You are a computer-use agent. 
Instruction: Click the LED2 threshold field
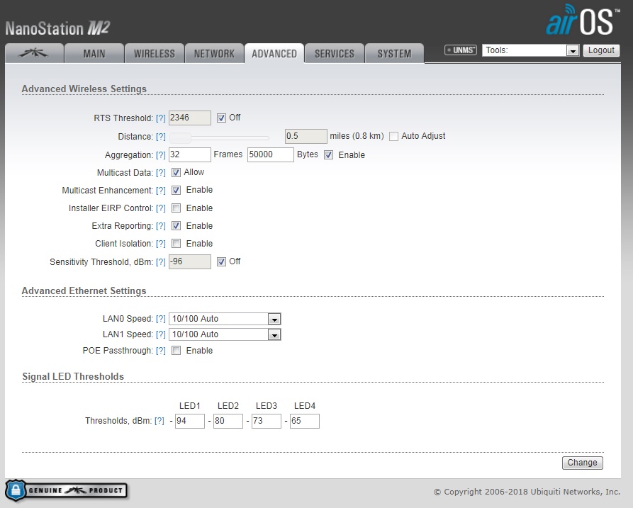point(228,421)
